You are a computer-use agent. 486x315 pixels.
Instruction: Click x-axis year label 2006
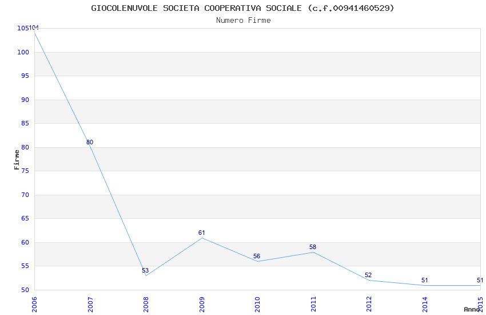tap(34, 304)
